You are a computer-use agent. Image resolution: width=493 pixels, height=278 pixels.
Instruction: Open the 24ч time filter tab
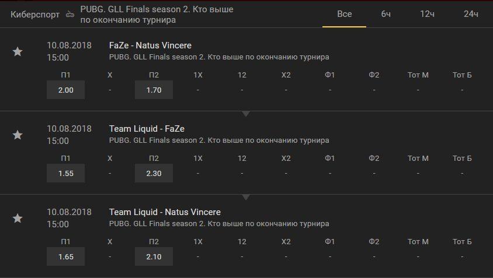tap(471, 14)
